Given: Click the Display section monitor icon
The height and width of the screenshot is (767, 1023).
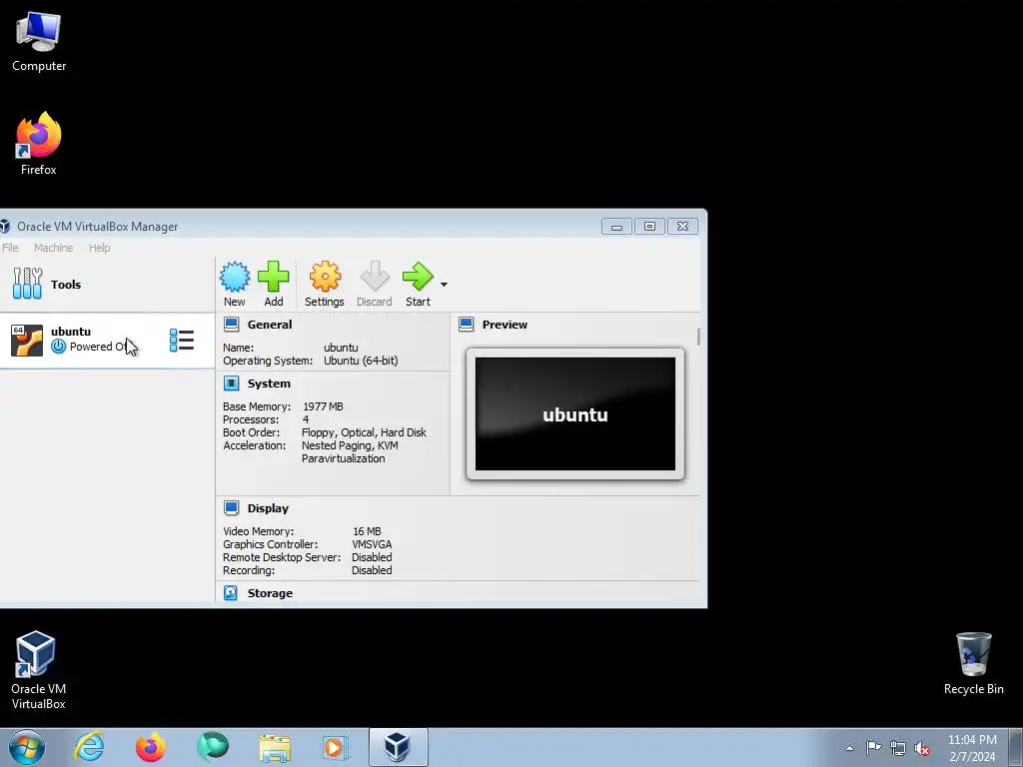Looking at the screenshot, I should (x=232, y=508).
